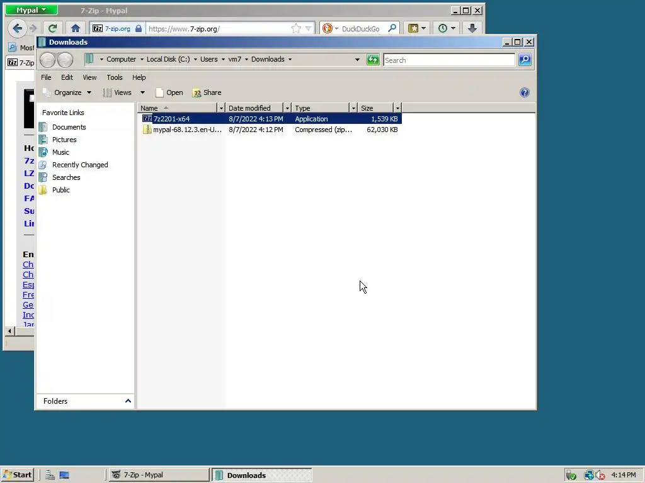Click the Downloads taskbar button
645x483 pixels.
pos(262,475)
